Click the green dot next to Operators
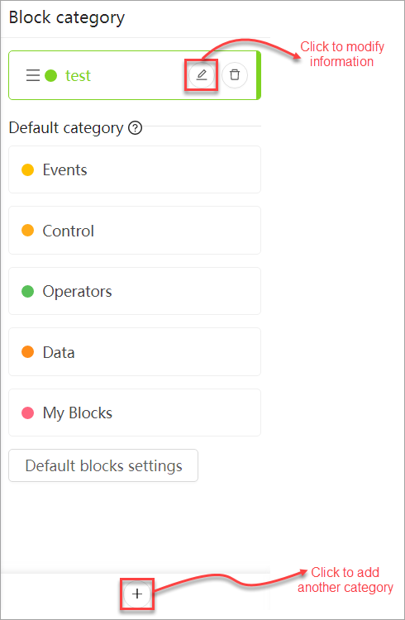This screenshot has width=405, height=620. pyautogui.click(x=27, y=292)
